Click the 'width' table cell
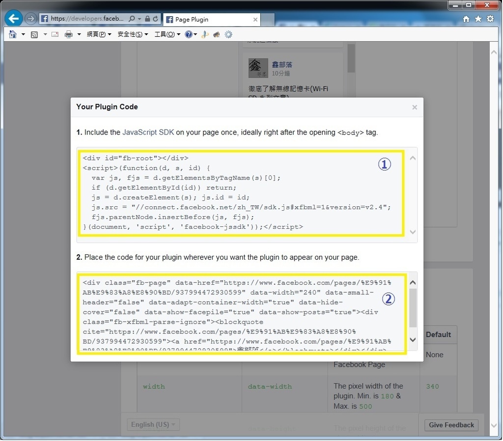503x441 pixels. coord(154,386)
